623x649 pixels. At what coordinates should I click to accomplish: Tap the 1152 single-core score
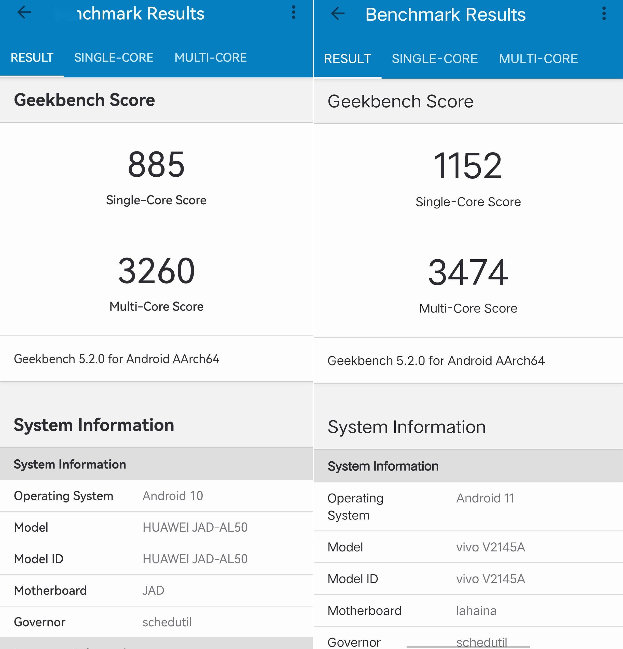[468, 166]
